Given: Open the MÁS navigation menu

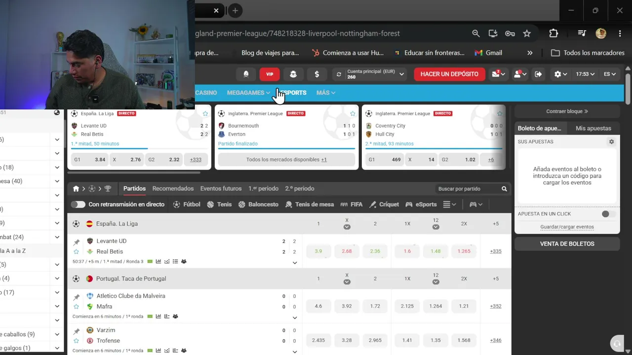Looking at the screenshot, I should (x=326, y=93).
